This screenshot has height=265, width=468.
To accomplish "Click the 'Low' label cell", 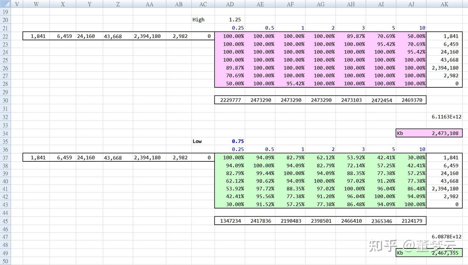I will point(203,141).
